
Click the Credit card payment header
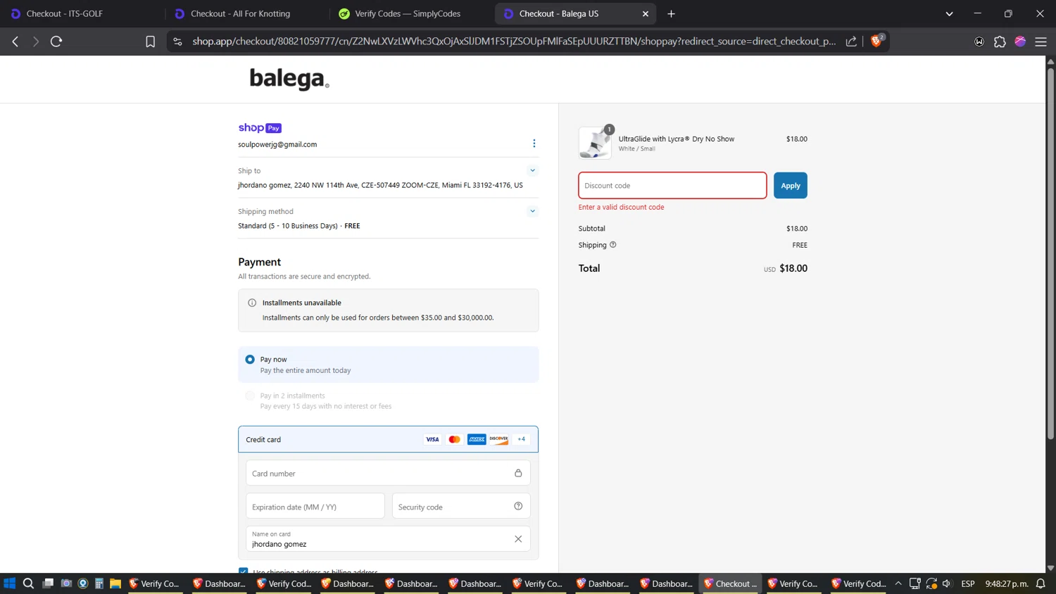pos(388,439)
